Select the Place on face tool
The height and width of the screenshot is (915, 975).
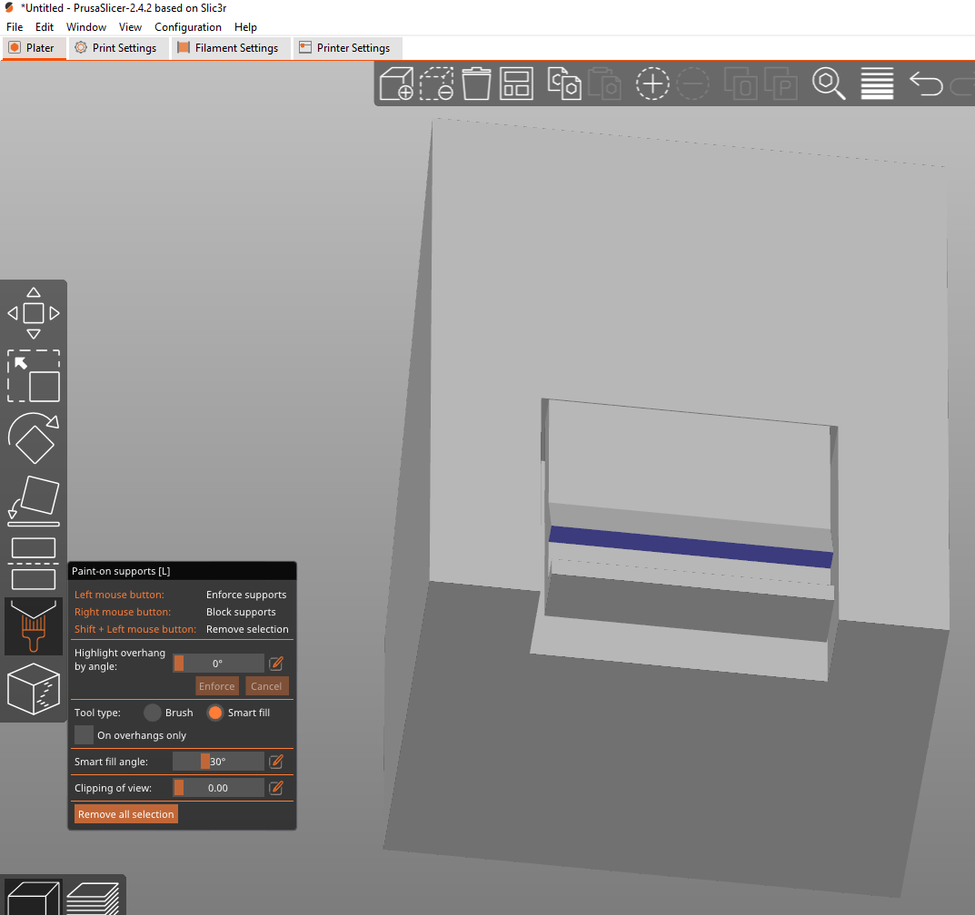tap(34, 501)
